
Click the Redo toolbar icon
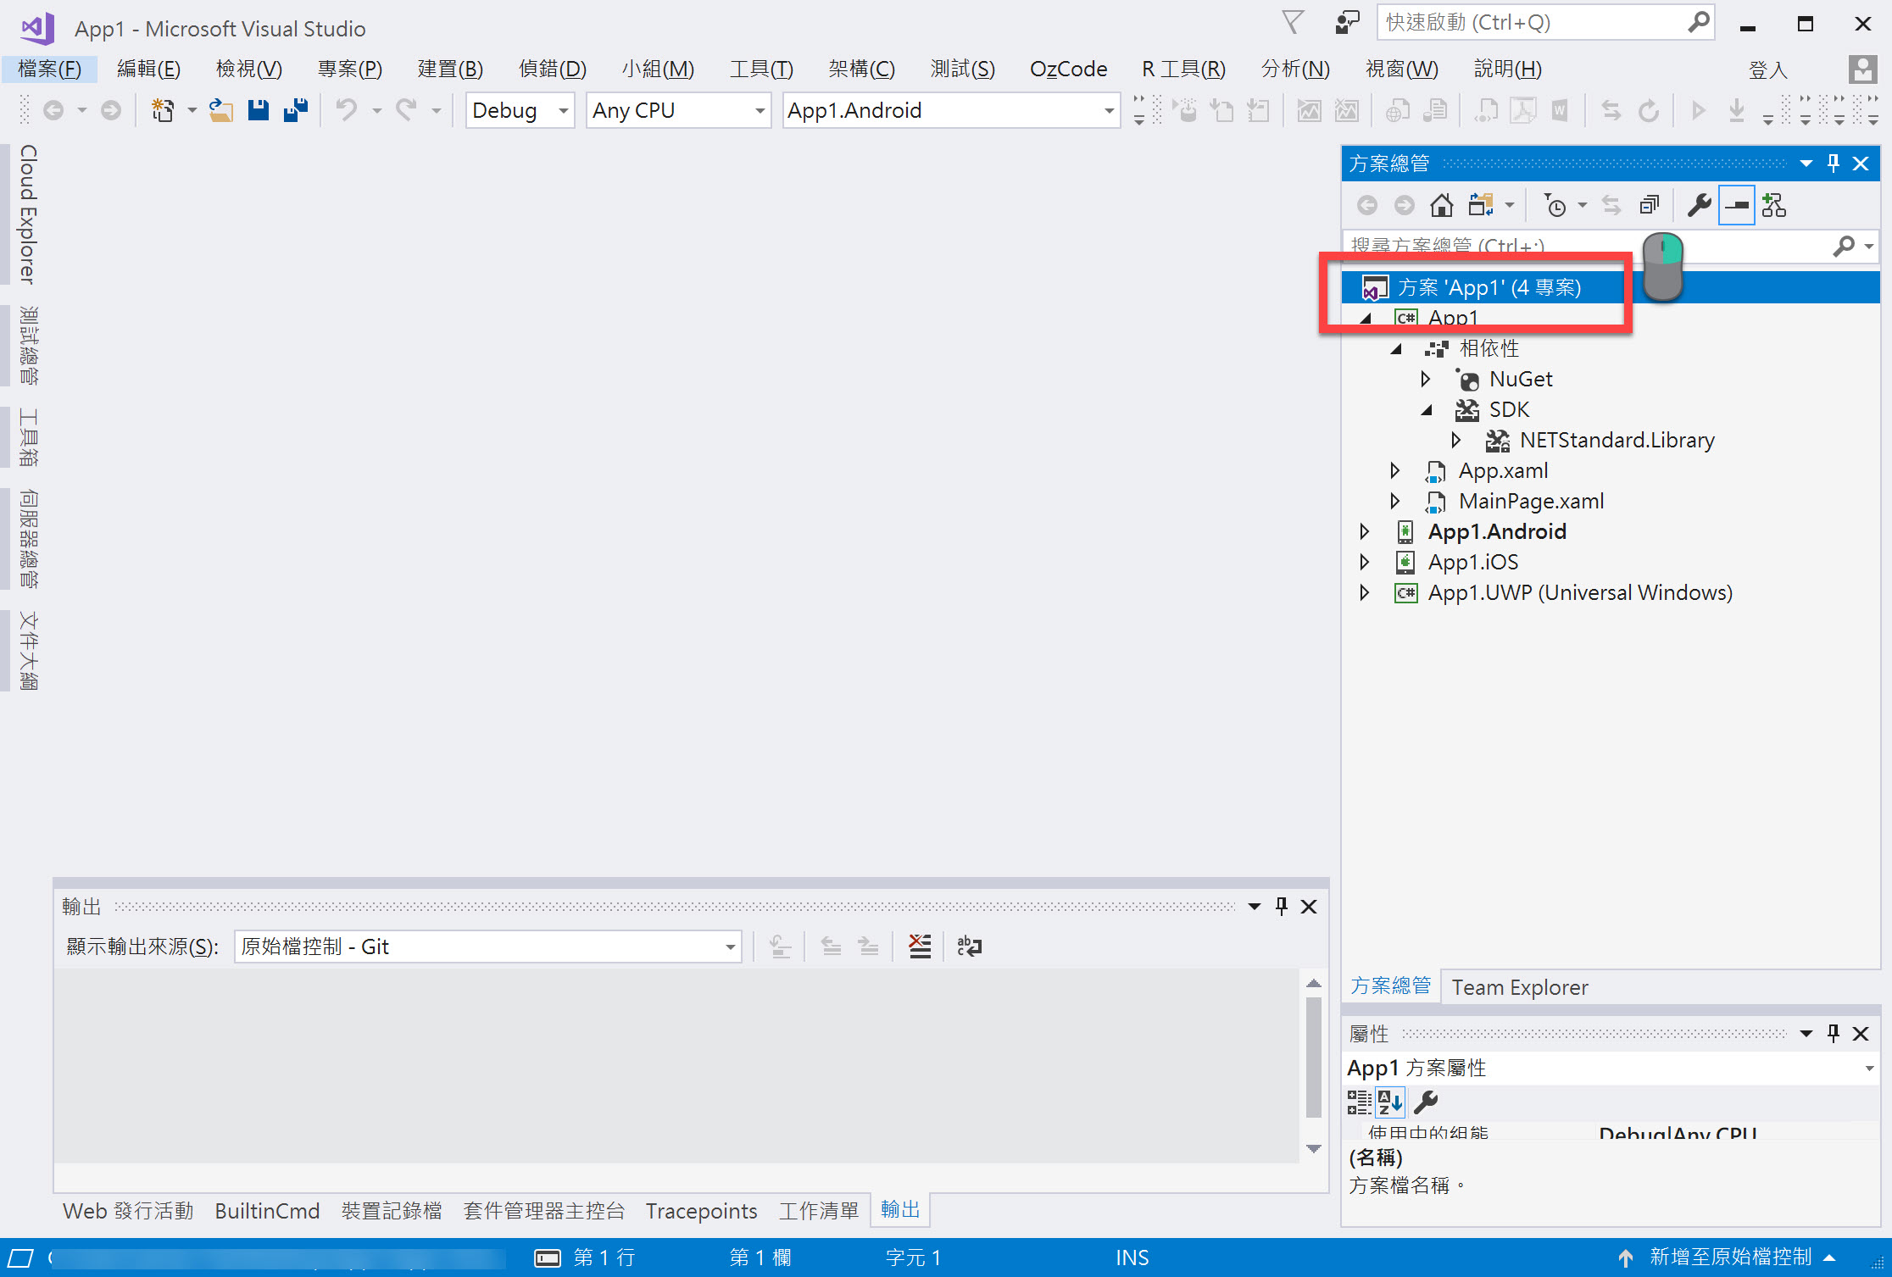[x=407, y=110]
